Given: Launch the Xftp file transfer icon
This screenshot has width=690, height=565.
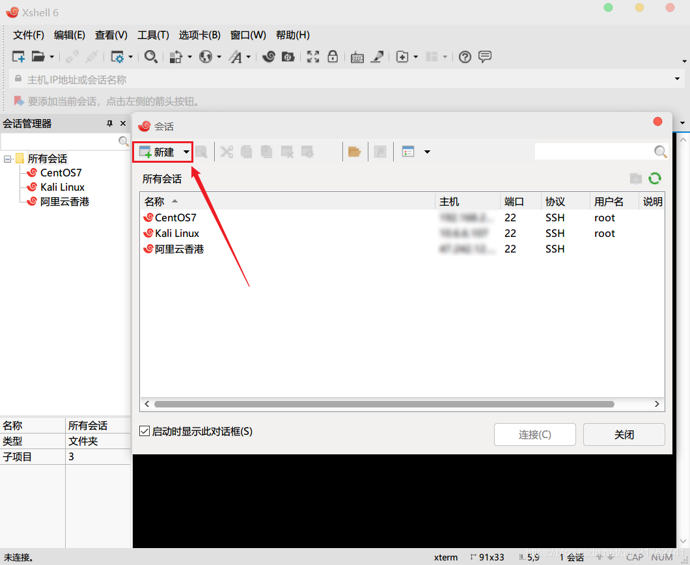Looking at the screenshot, I should pos(288,57).
